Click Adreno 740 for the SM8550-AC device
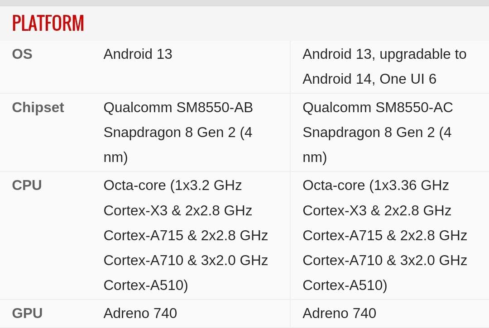 339,314
